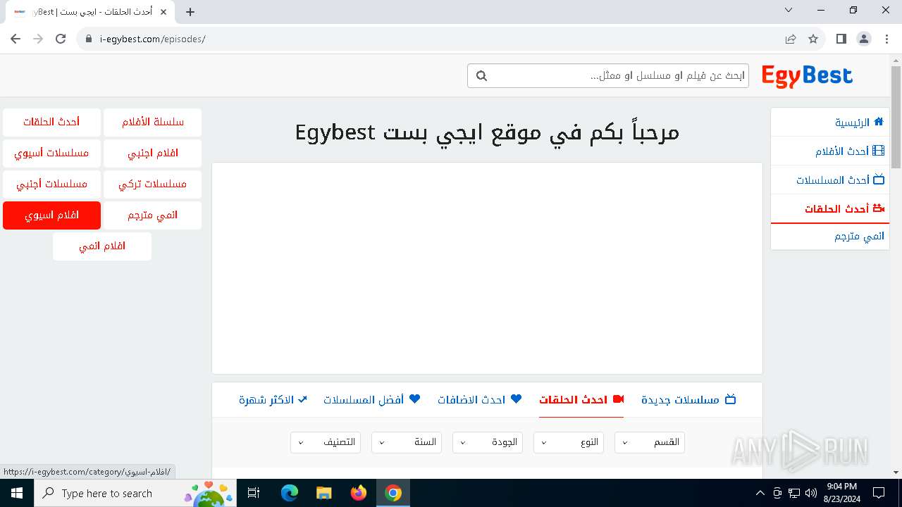Click مسلسلات تركي category button

pyautogui.click(x=153, y=184)
